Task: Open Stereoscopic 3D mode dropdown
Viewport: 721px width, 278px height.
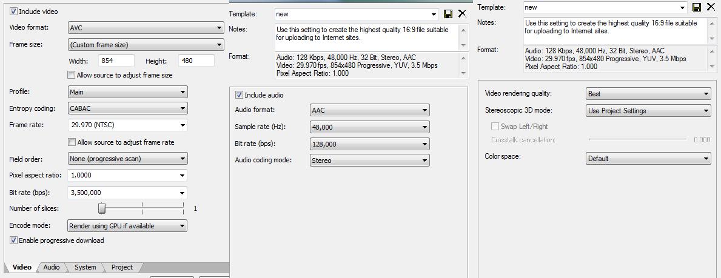Action: tap(648, 111)
